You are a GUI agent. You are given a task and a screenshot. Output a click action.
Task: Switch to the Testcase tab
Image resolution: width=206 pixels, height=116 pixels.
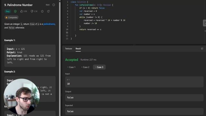coord(69,49)
